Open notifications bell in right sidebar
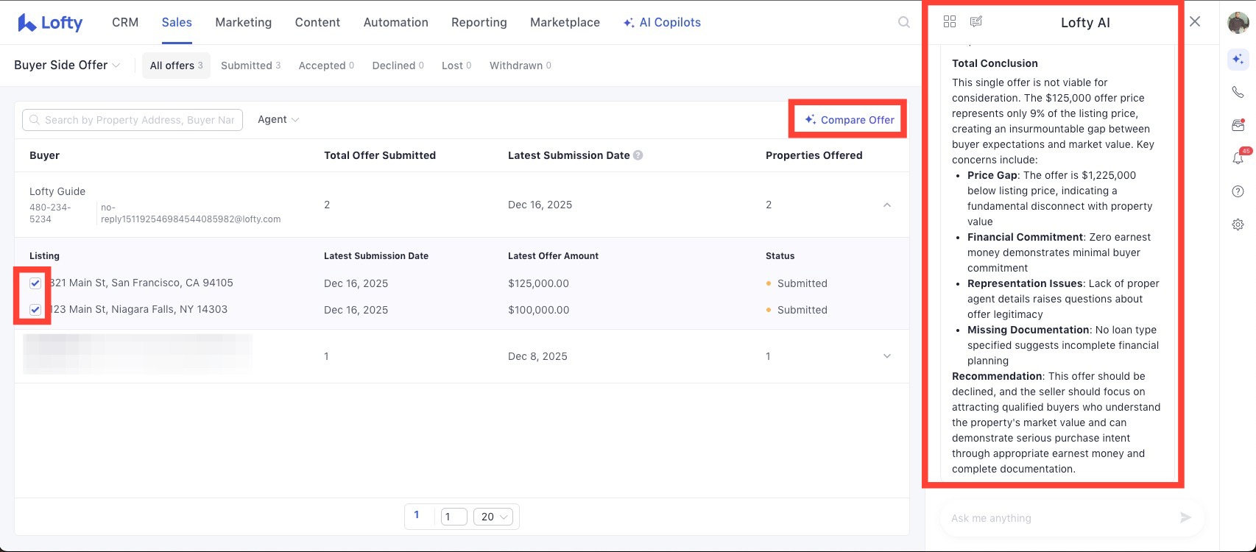1256x552 pixels. click(1238, 158)
